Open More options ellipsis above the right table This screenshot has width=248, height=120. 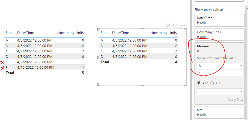pyautogui.click(x=183, y=25)
